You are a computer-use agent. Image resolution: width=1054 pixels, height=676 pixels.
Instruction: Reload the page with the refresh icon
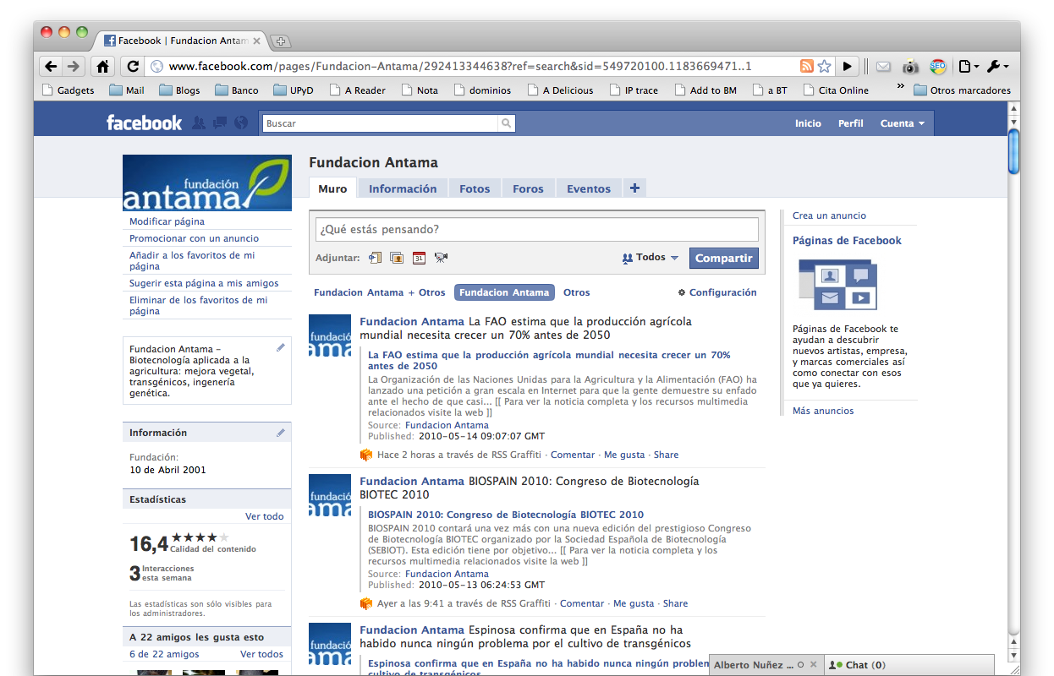[x=132, y=66]
